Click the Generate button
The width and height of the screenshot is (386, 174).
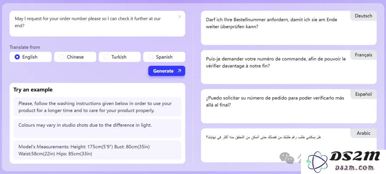pyautogui.click(x=167, y=71)
